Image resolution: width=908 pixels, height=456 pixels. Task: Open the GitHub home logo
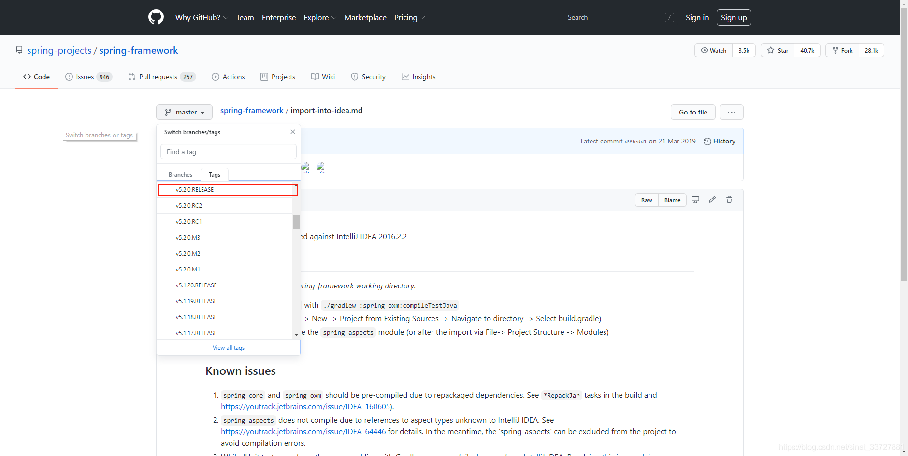pos(156,17)
